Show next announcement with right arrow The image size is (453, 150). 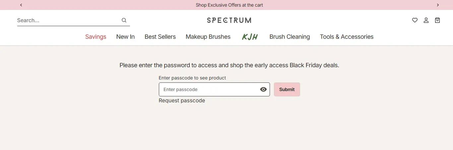438,5
